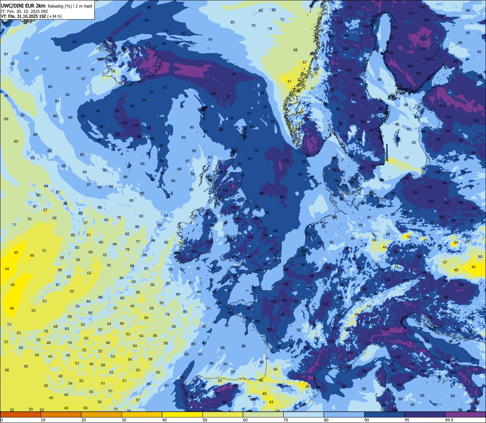Select the 'VT: Fös. 31.10.2025 19Z (+34 h)' line
Image resolution: width=486 pixels, height=423 pixels.
tap(31, 16)
